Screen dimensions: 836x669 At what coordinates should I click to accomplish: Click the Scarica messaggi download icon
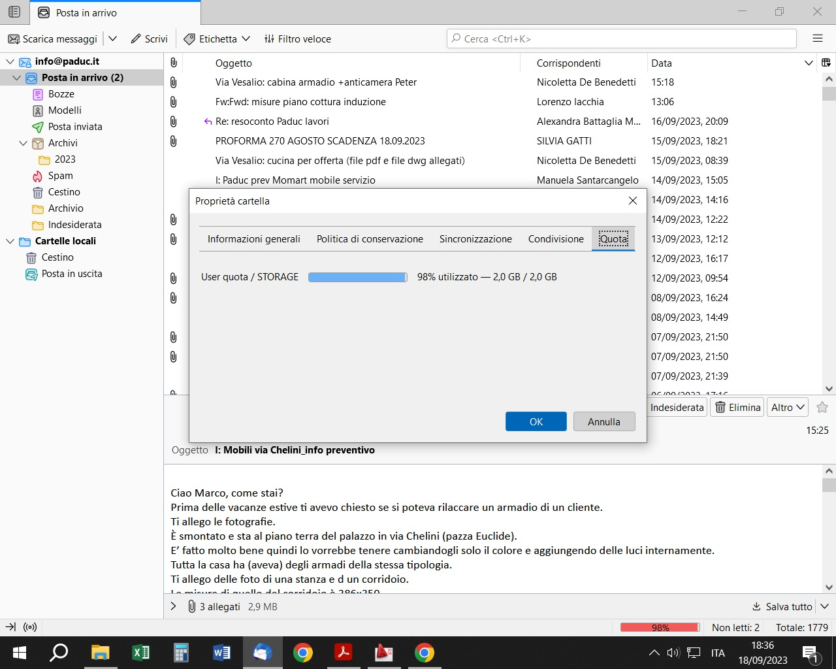(x=14, y=39)
